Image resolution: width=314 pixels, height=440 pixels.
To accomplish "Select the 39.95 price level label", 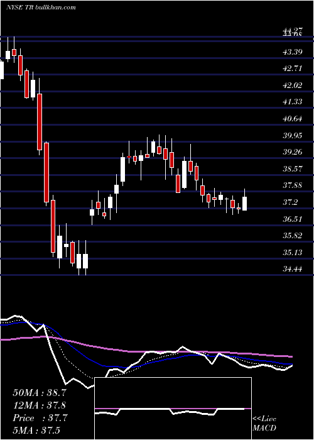I will coord(292,136).
